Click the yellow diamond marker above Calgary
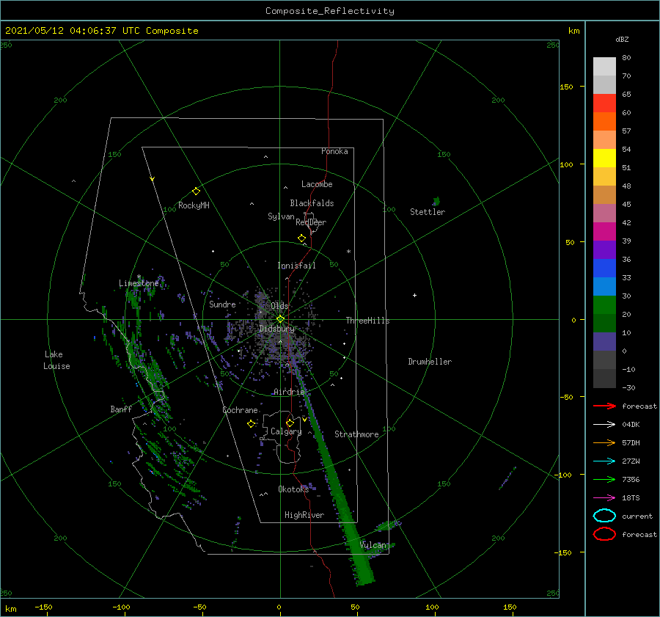Image resolution: width=660 pixels, height=617 pixels. (290, 423)
